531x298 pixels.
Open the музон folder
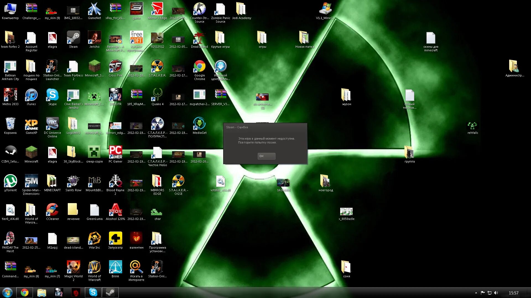(346, 95)
